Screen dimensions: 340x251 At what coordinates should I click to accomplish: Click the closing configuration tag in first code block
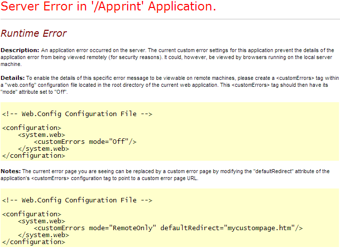click(x=34, y=156)
